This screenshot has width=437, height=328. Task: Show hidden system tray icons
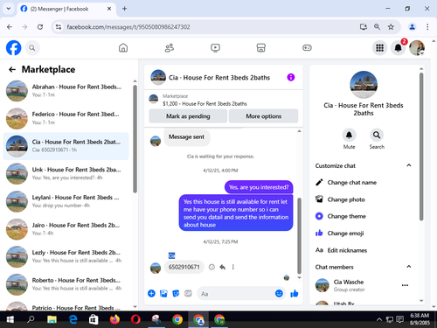pyautogui.click(x=379, y=320)
